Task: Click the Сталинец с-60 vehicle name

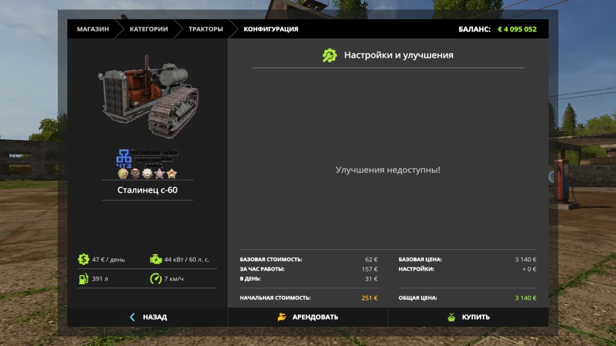Action: click(x=147, y=190)
